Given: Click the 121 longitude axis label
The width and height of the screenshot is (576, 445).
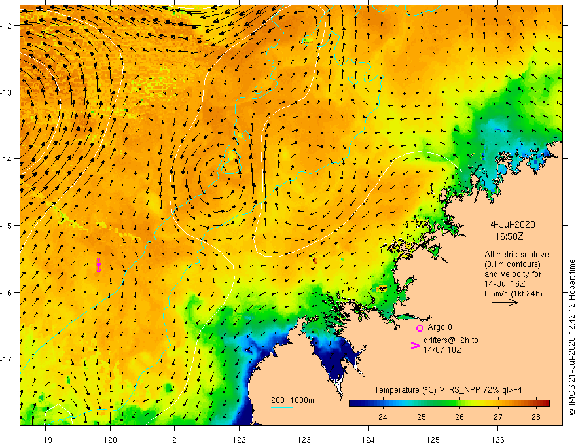Looking at the screenshot, I should [x=175, y=440].
